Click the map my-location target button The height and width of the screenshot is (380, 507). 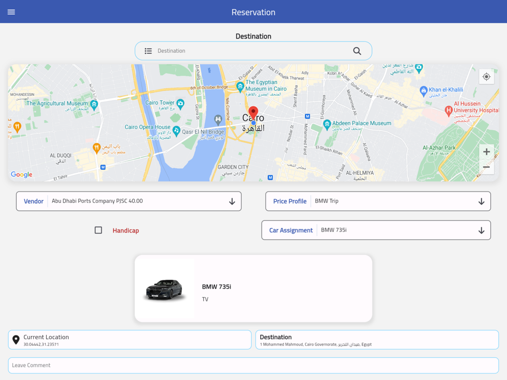(486, 77)
